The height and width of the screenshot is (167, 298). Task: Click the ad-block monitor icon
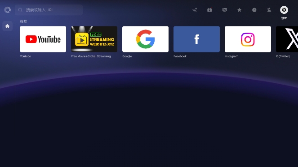click(224, 10)
